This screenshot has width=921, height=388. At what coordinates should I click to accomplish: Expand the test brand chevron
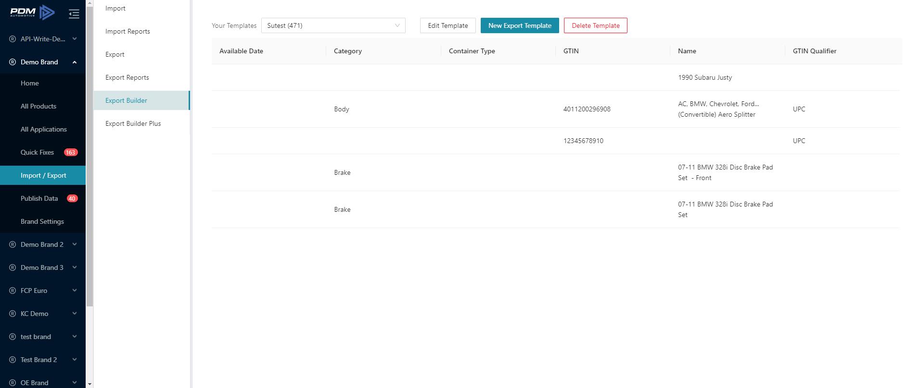point(75,337)
